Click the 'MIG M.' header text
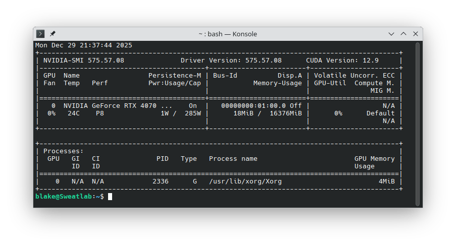Screen dimensions: 456x247 click(383, 91)
